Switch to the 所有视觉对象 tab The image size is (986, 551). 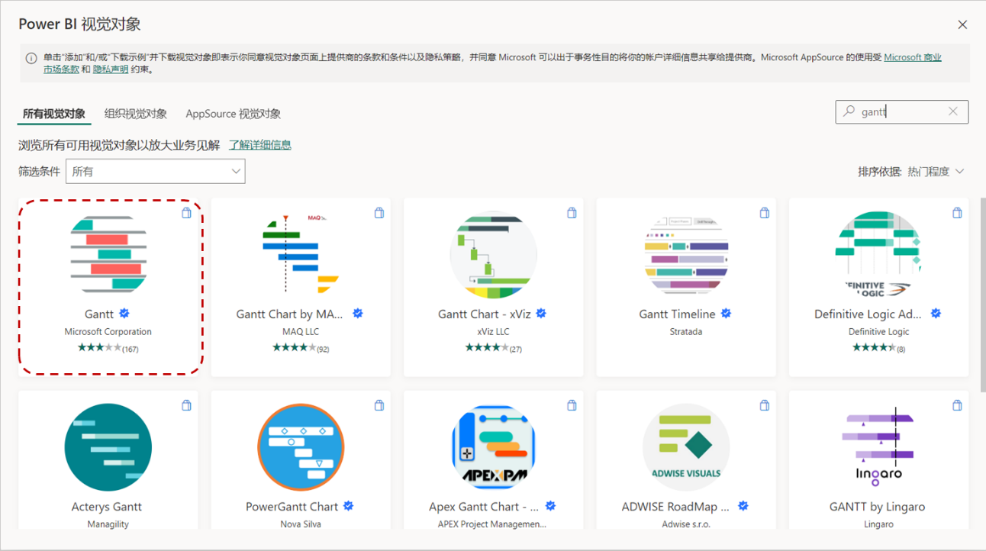54,114
